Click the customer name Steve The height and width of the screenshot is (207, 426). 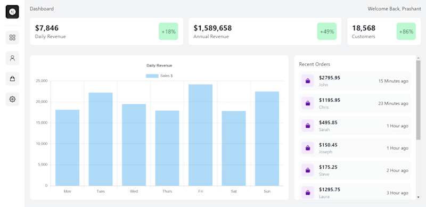coord(324,174)
